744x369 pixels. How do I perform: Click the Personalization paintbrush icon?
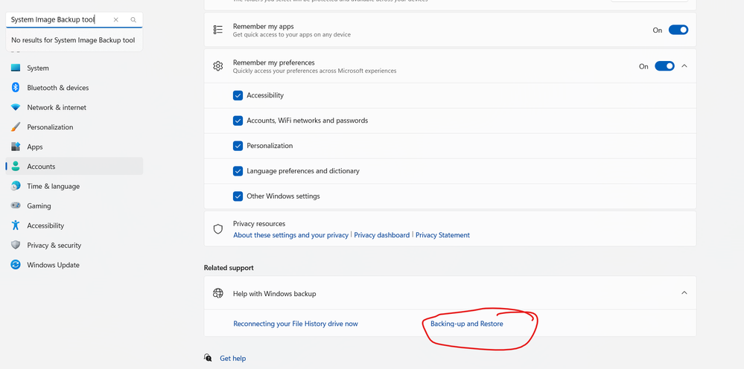[x=16, y=127]
